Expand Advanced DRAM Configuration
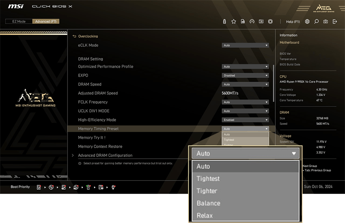This screenshot has width=345, height=223. pyautogui.click(x=105, y=155)
